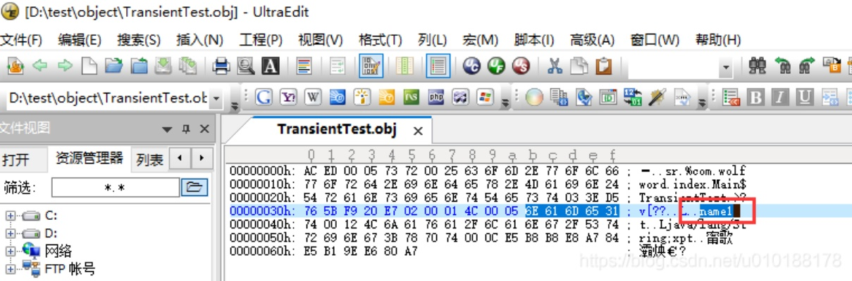
Task: Select the TransientTest.obj file tab
Action: (337, 129)
